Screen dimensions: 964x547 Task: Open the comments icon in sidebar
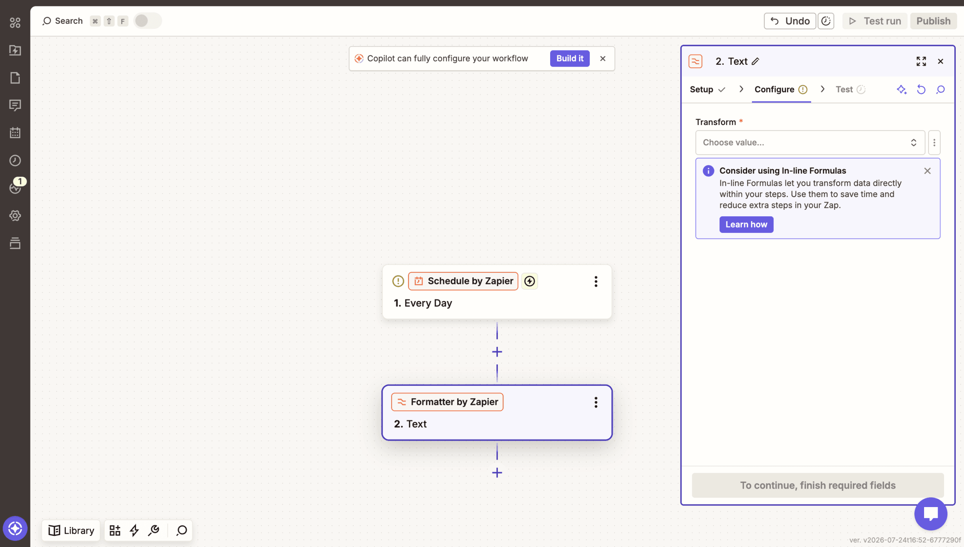[x=15, y=105]
